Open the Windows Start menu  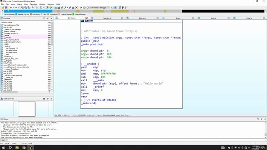(3, 147)
